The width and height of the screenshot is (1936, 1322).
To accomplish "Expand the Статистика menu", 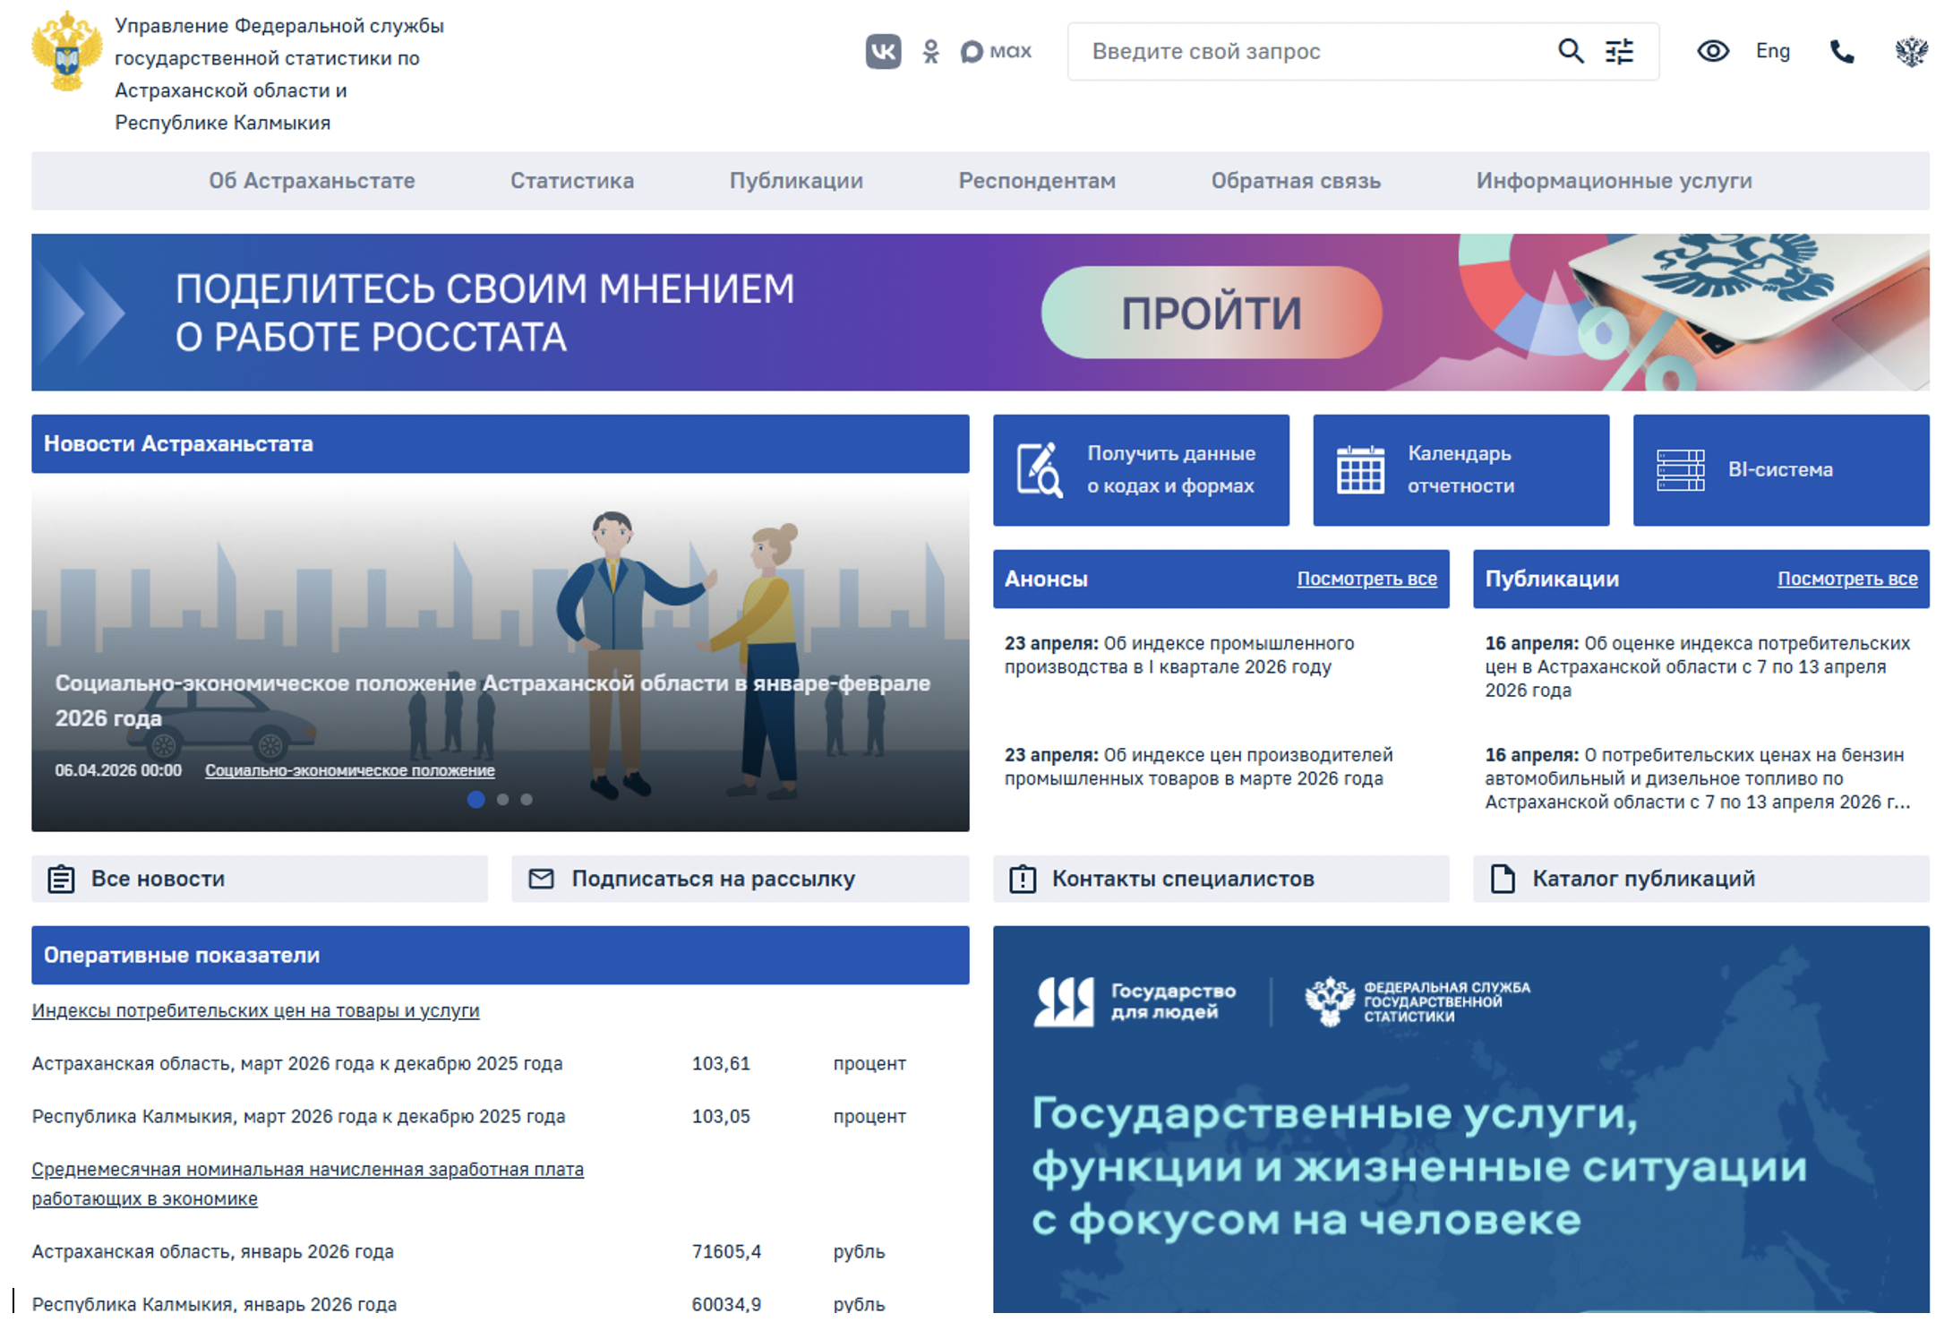I will (571, 181).
